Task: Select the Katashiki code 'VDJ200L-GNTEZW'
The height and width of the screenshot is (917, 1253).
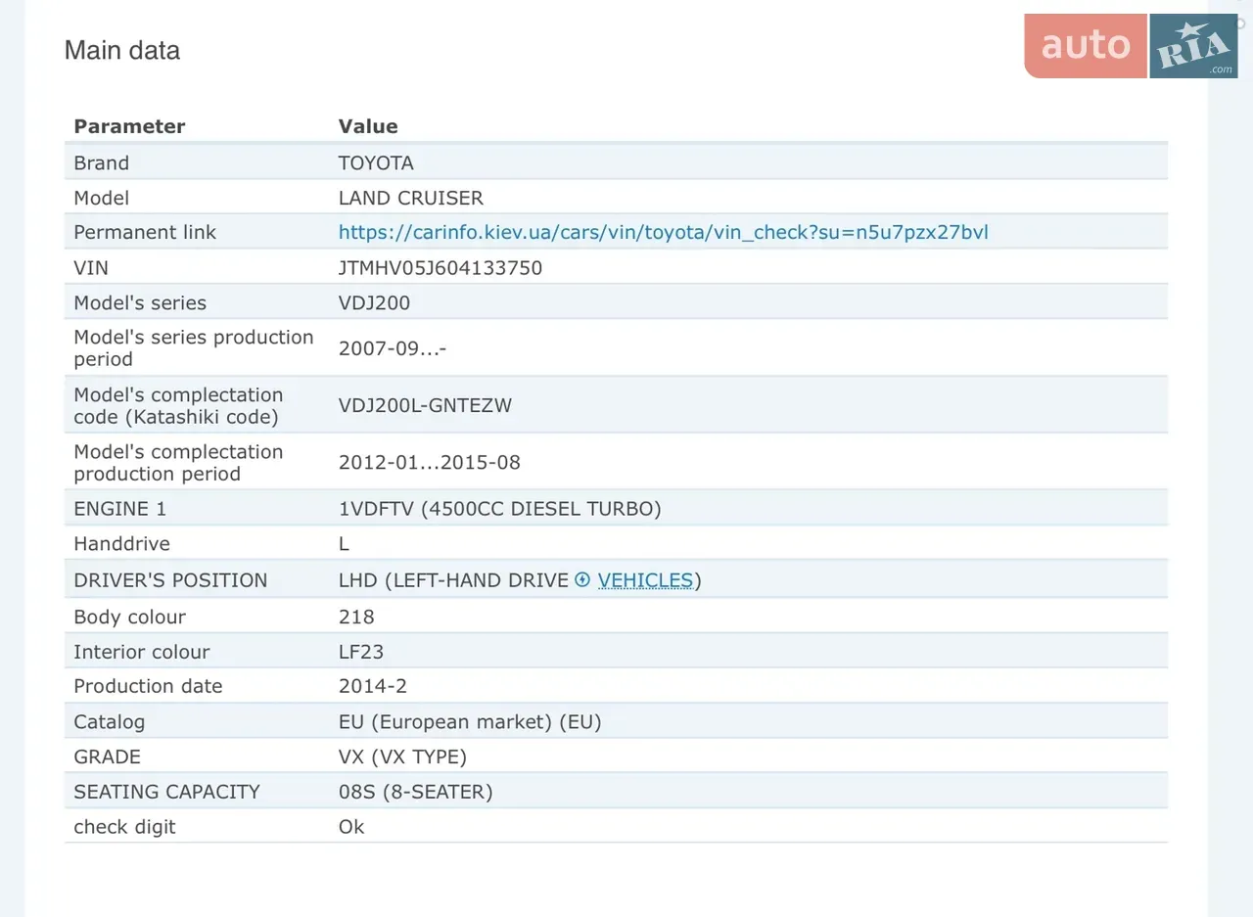Action: coord(425,405)
